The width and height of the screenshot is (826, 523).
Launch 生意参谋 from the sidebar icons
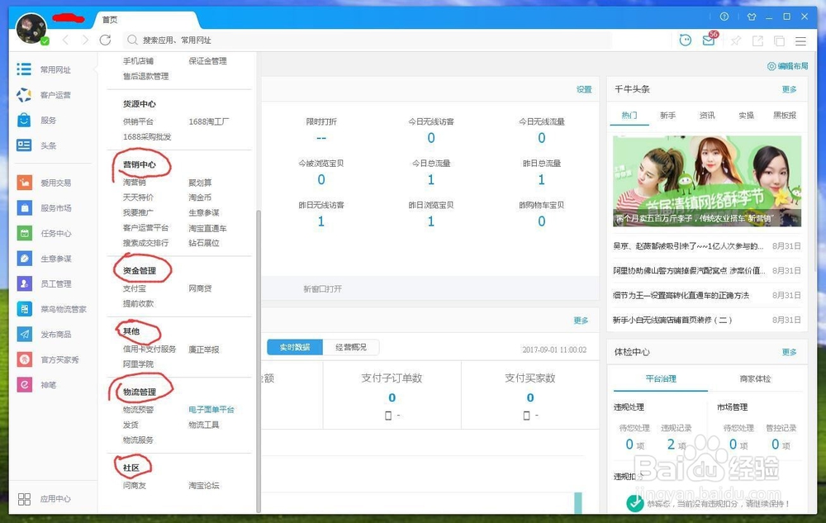tap(24, 259)
